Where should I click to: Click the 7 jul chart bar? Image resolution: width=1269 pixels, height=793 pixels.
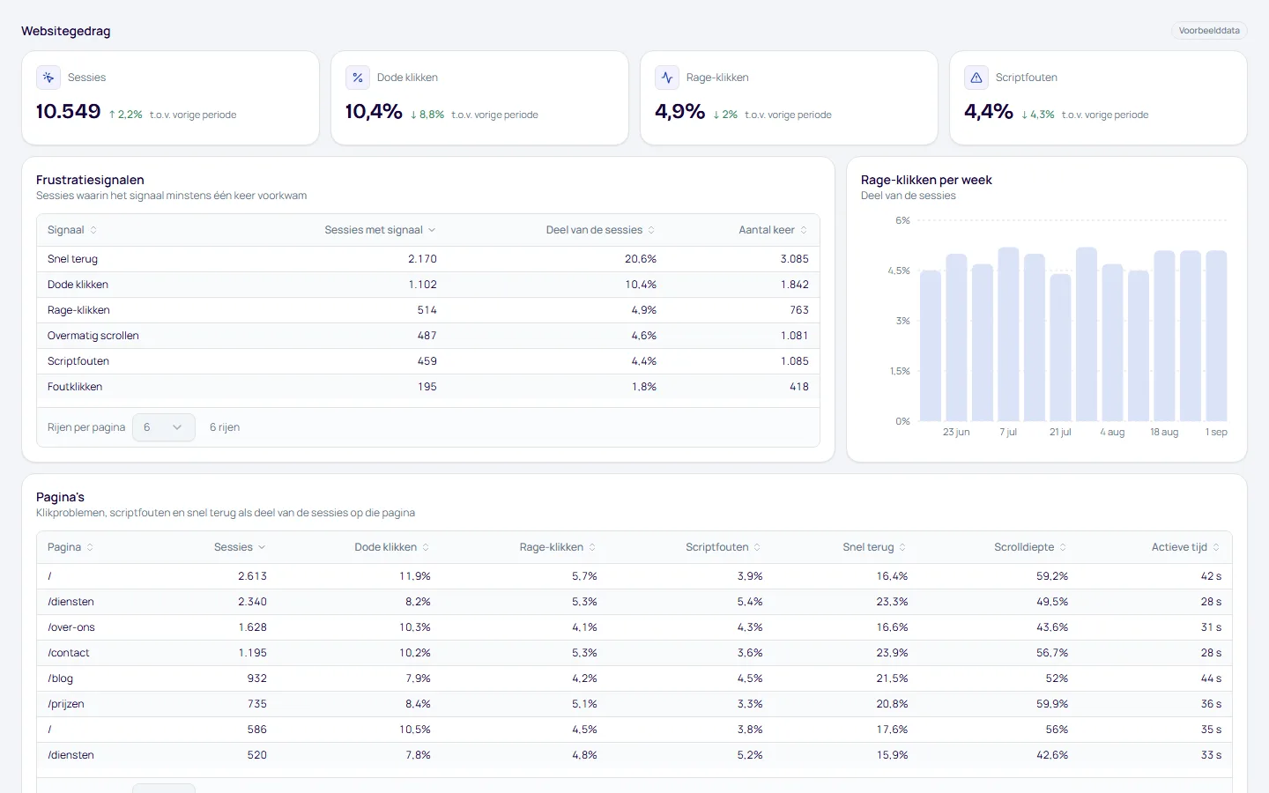1008,335
